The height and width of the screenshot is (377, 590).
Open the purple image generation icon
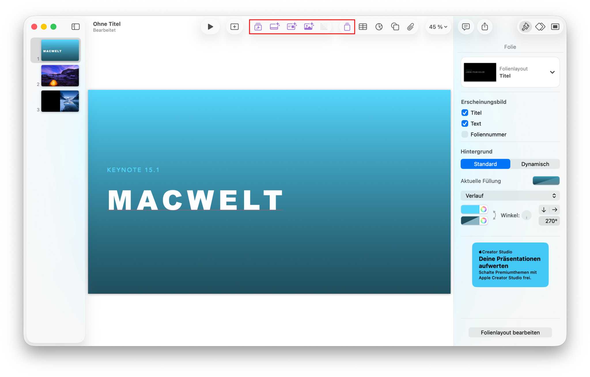pyautogui.click(x=309, y=26)
